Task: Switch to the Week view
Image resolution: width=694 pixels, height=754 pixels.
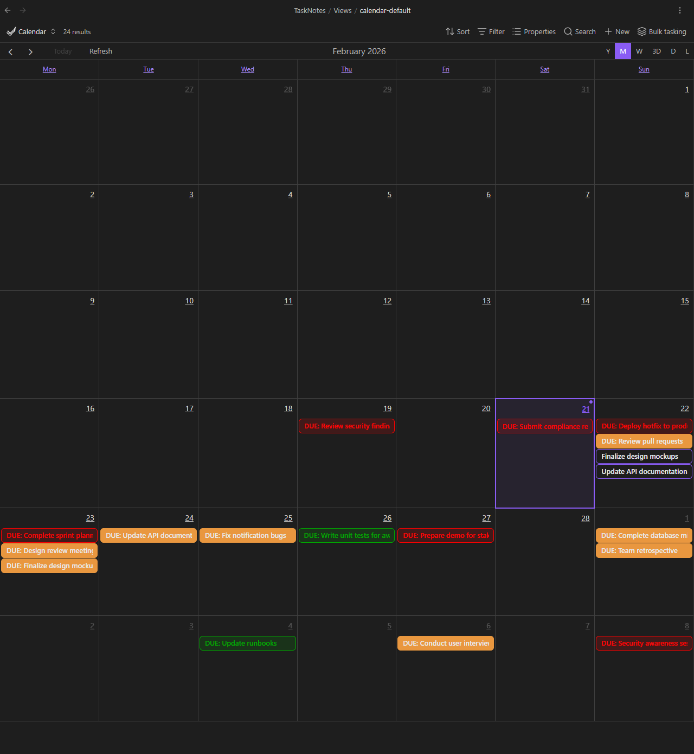Action: [639, 51]
